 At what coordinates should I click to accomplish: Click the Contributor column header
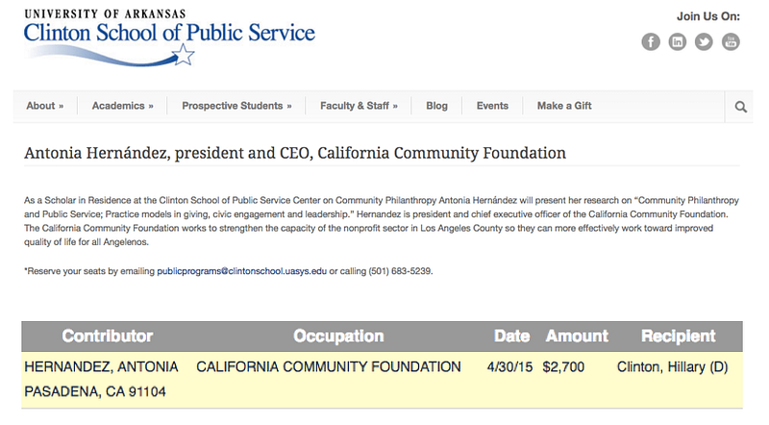(108, 337)
